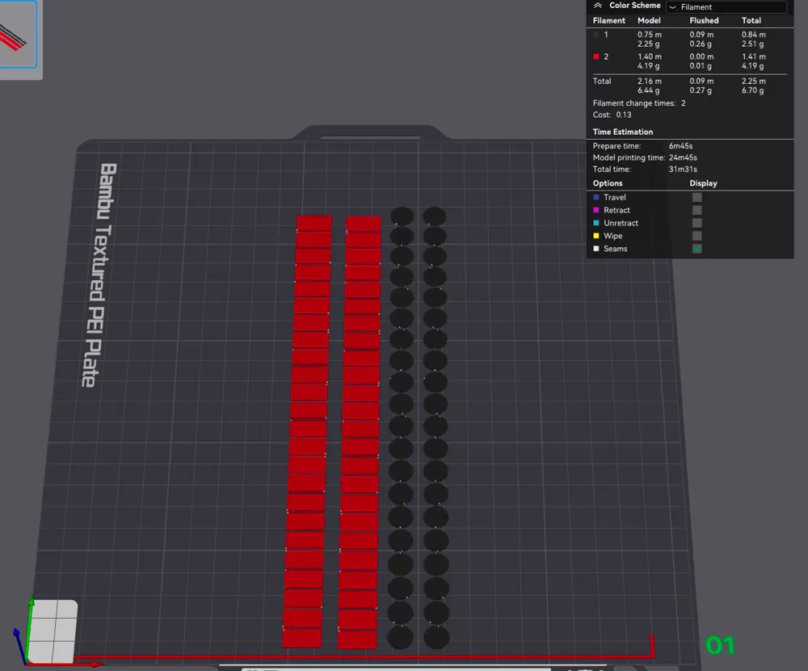
Task: Enable the Travel display checkbox
Action: point(696,197)
